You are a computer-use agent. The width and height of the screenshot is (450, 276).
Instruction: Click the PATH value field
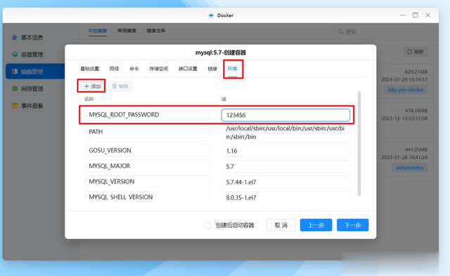[x=285, y=133]
